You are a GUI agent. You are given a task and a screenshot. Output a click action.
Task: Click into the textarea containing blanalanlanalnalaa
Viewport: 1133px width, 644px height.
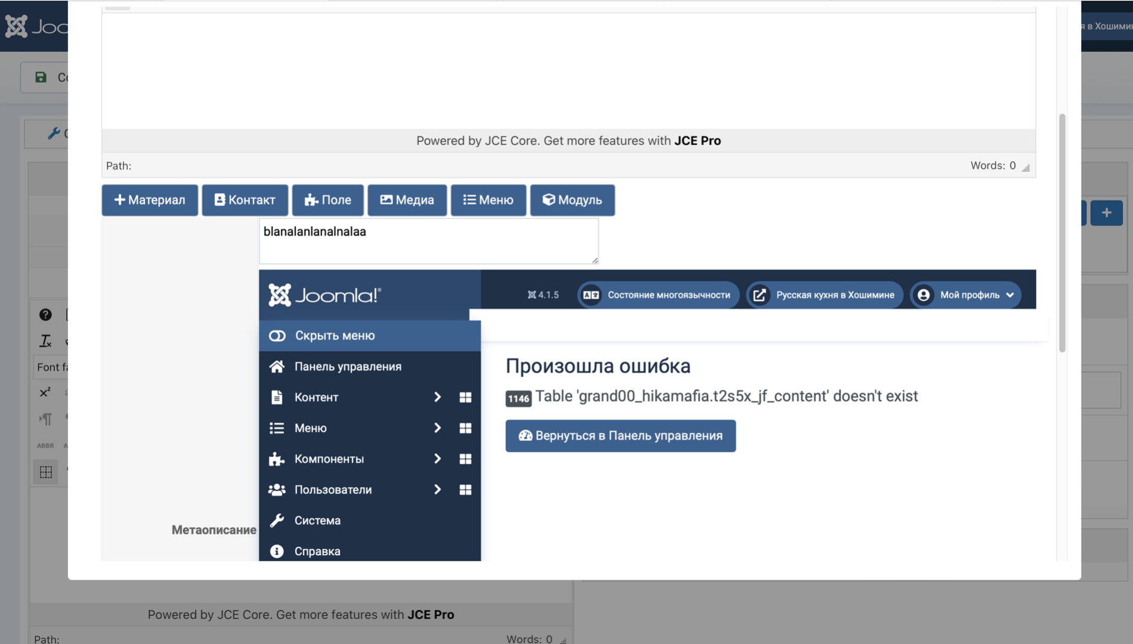click(x=428, y=241)
